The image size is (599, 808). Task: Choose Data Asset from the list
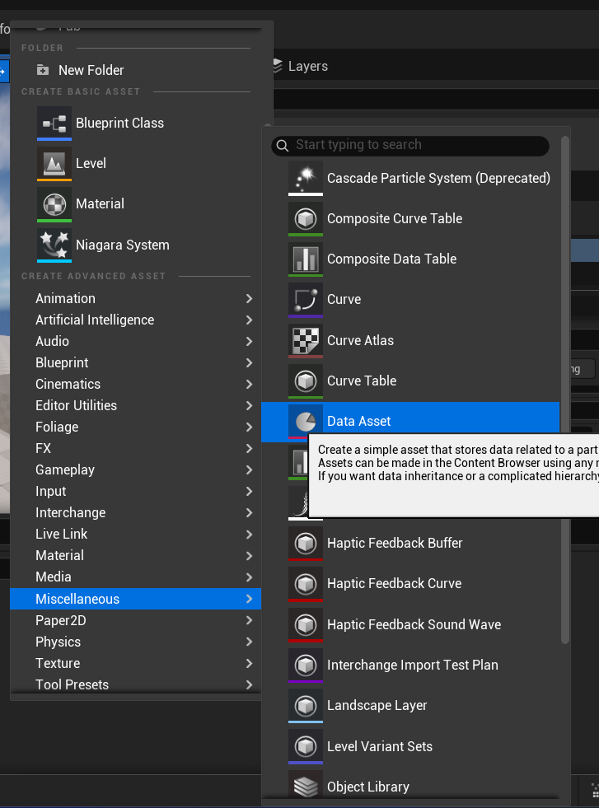tap(410, 422)
